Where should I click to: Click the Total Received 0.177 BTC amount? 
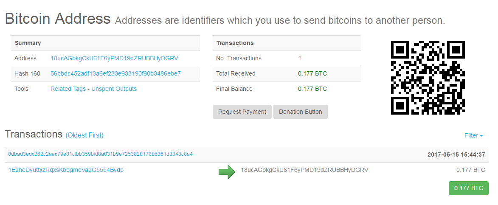[x=312, y=73]
